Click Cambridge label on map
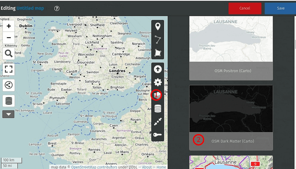296x169 pixels. (121, 54)
